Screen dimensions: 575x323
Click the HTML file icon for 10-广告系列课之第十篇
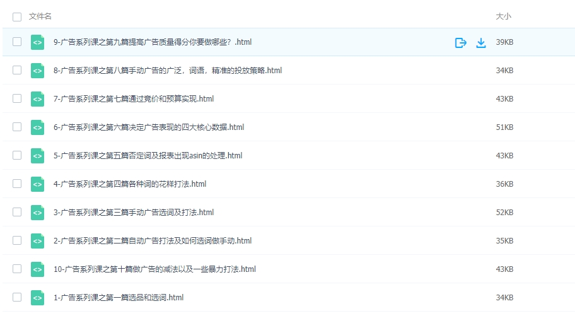coord(38,269)
